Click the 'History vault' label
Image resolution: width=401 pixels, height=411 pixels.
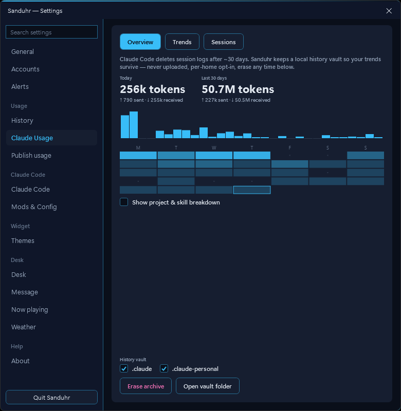(x=133, y=360)
